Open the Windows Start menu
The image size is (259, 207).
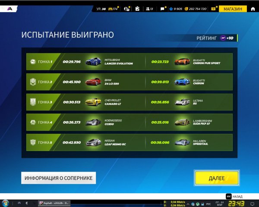(x=6, y=203)
